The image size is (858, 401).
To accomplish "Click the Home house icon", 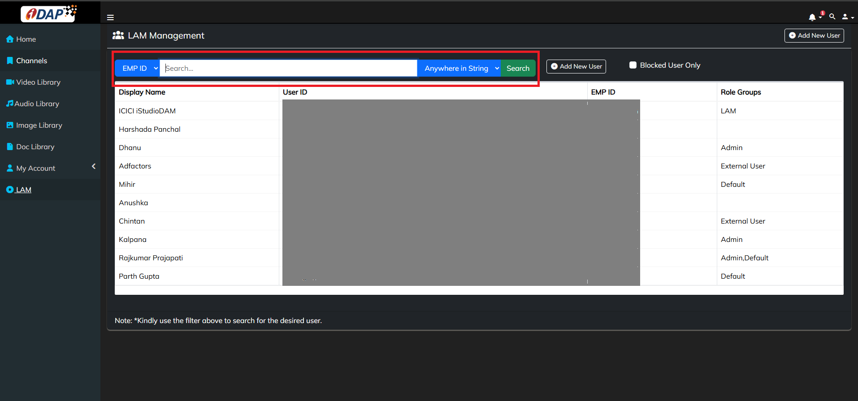I will [x=10, y=39].
